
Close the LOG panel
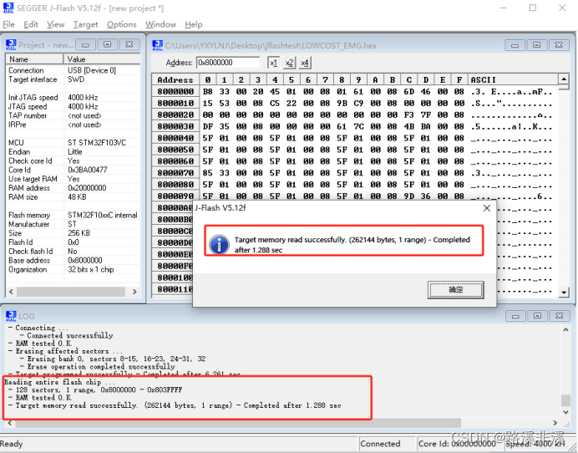coord(559,316)
